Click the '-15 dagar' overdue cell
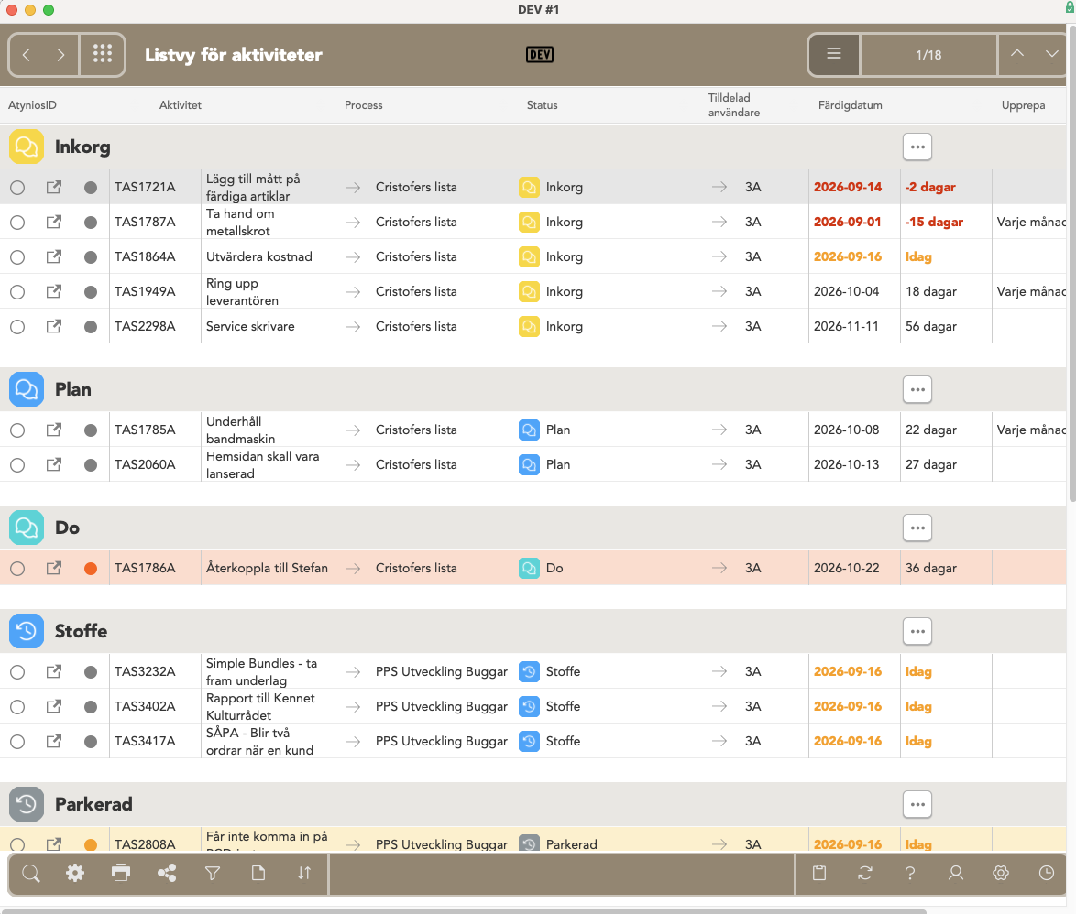This screenshot has height=914, width=1076. pos(934,223)
